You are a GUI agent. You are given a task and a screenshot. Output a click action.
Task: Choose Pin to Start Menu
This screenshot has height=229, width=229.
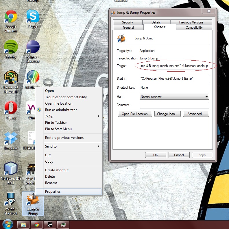69,129
